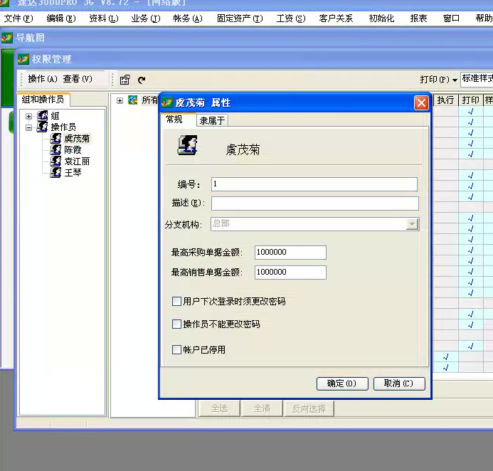
Task: Switch to the 隶属于 tab
Action: click(x=212, y=121)
